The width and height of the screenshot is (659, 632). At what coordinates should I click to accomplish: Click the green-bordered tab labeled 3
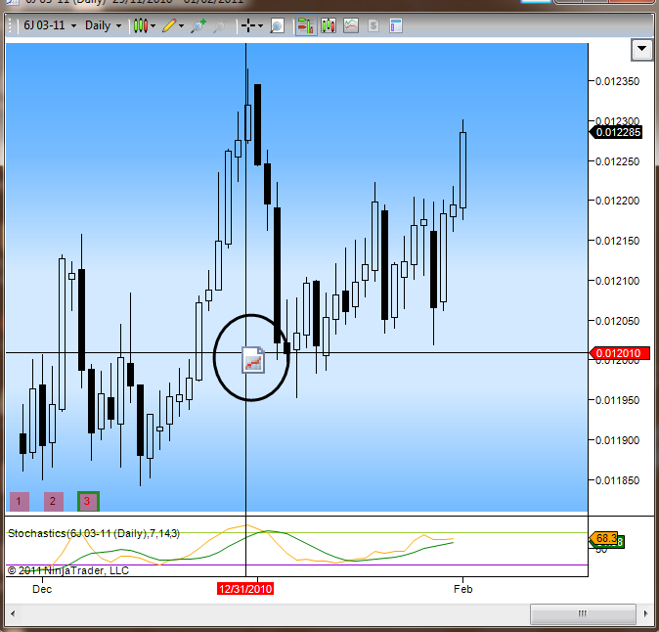(88, 501)
